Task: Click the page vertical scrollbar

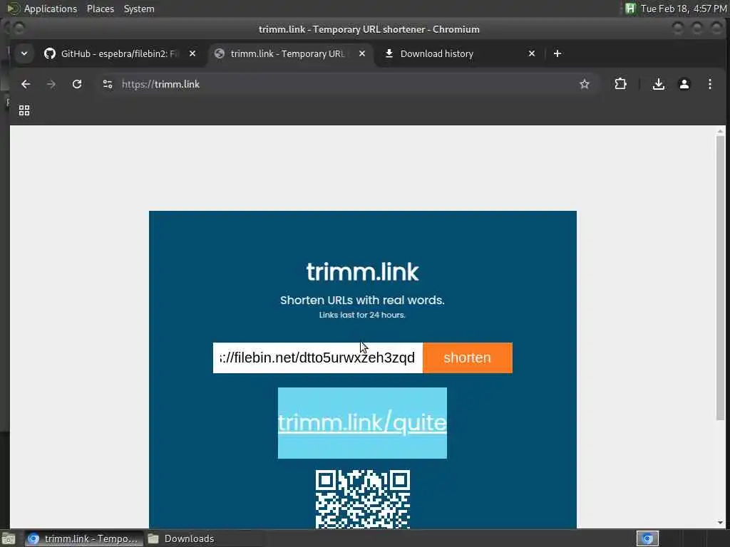Action: (x=720, y=278)
